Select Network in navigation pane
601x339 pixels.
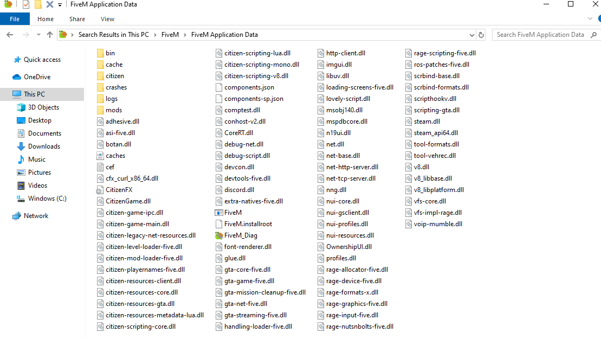[36, 216]
